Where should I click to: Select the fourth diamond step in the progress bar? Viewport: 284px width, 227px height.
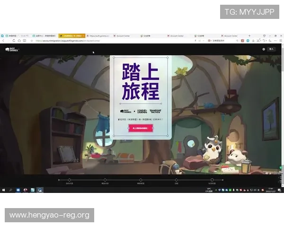[x=176, y=180]
